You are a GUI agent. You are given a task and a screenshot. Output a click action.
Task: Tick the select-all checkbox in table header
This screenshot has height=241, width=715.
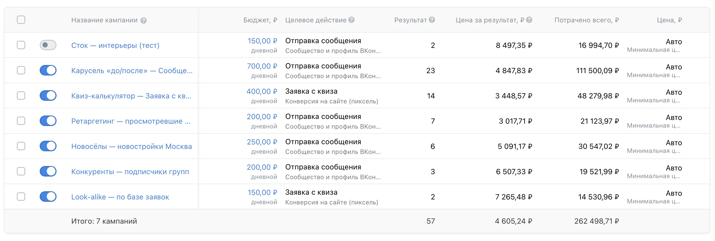coord(21,20)
